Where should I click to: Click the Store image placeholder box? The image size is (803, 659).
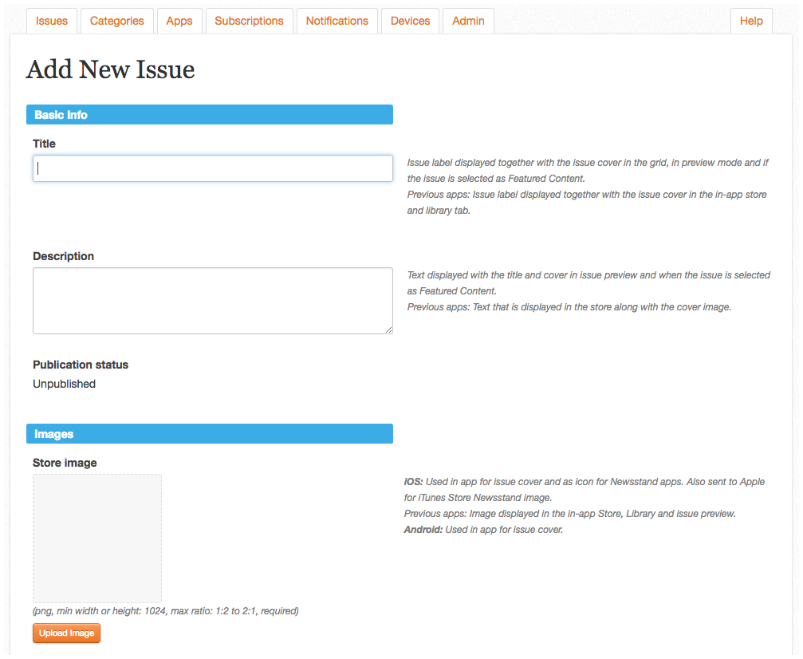tap(97, 538)
